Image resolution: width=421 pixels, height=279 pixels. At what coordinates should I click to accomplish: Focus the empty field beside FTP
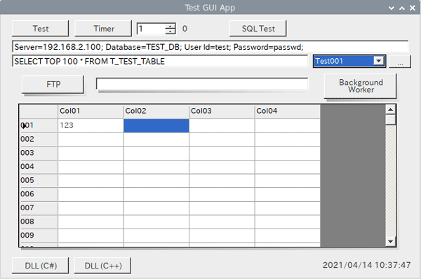point(202,84)
